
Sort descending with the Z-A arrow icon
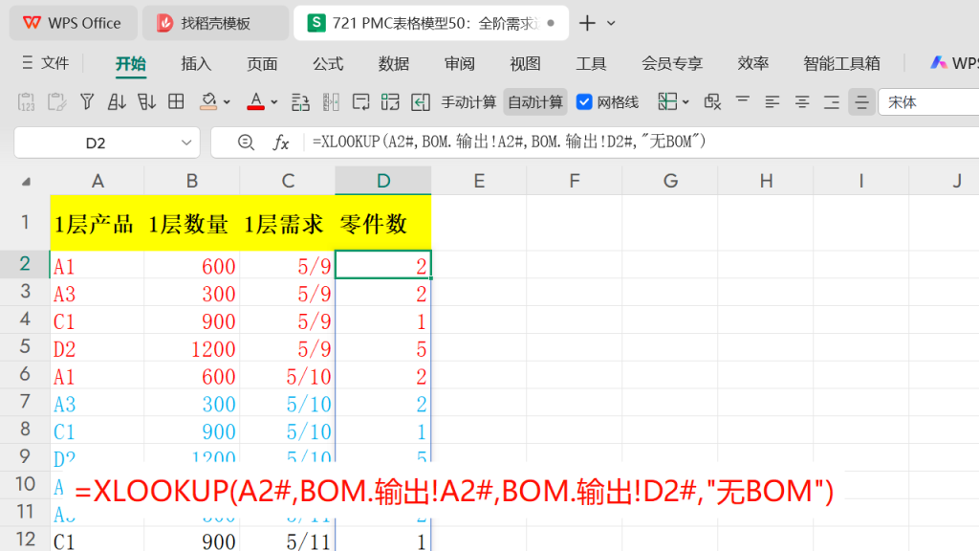(146, 101)
